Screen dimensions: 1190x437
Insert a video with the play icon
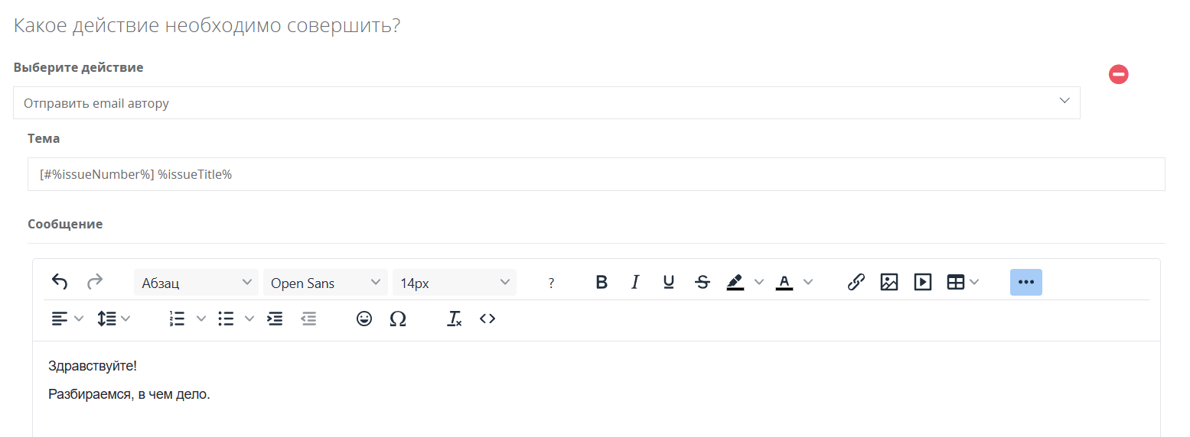922,282
